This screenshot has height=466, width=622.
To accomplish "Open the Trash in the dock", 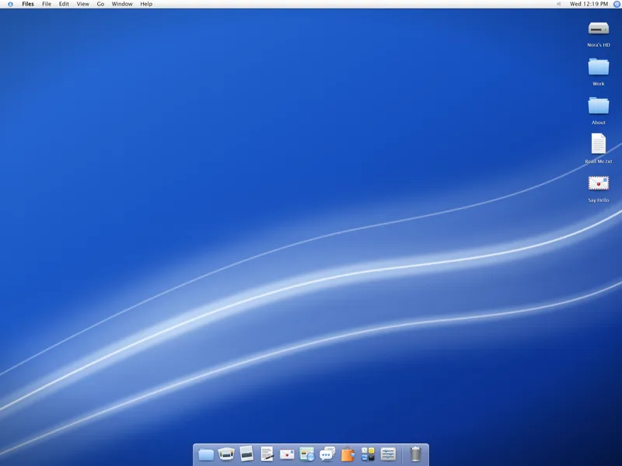I will (x=415, y=454).
